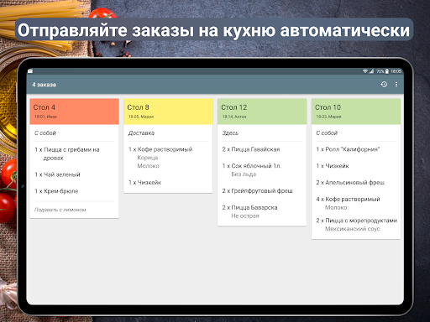Open the red Стол 4 order header
The image size is (430, 322).
click(75, 112)
